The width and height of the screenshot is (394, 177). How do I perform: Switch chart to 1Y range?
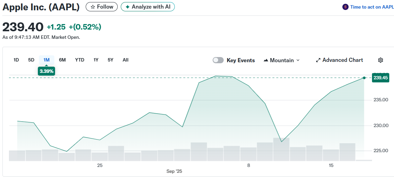pyautogui.click(x=96, y=60)
